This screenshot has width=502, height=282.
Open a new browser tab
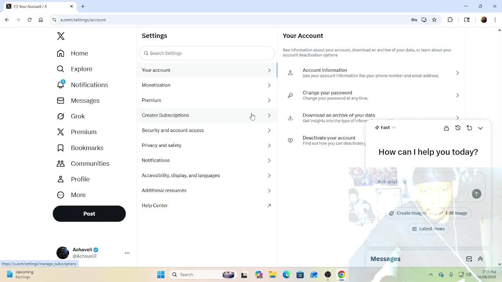tap(83, 6)
